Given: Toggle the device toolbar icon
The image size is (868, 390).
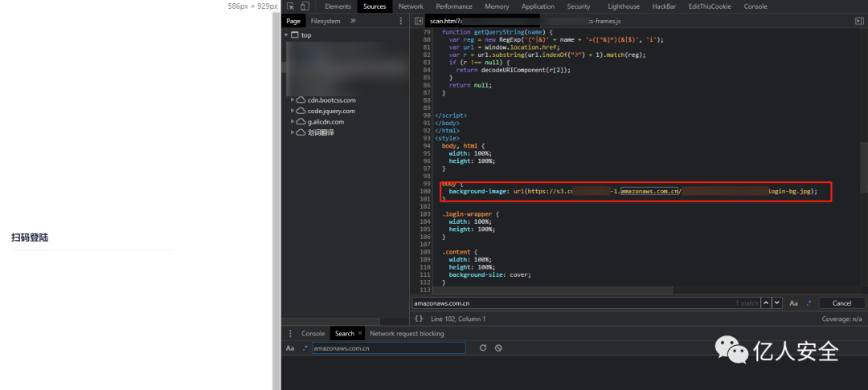Looking at the screenshot, I should (x=305, y=6).
